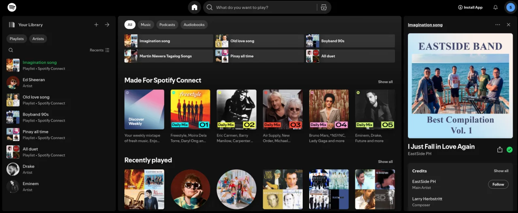Close the Now Playing panel
This screenshot has height=213, width=518.
click(509, 25)
